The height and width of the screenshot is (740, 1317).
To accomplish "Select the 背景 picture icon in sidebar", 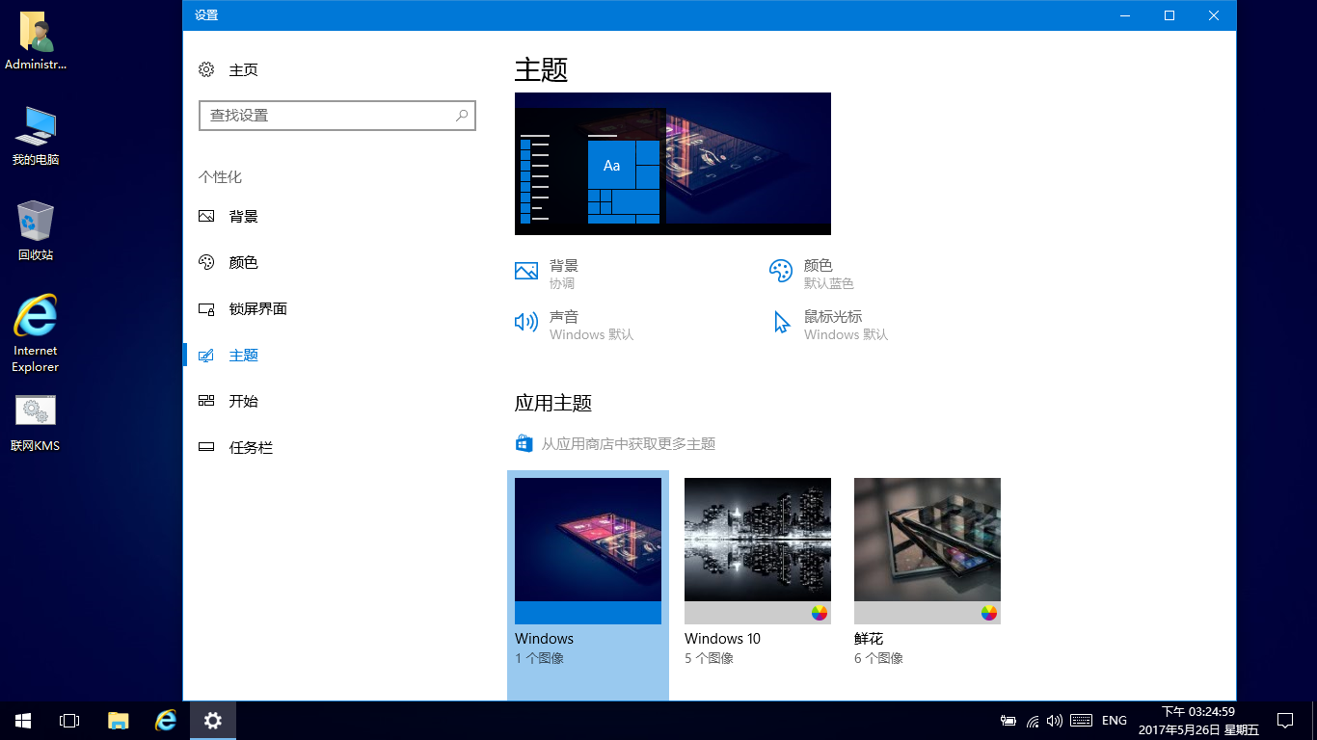I will (206, 216).
